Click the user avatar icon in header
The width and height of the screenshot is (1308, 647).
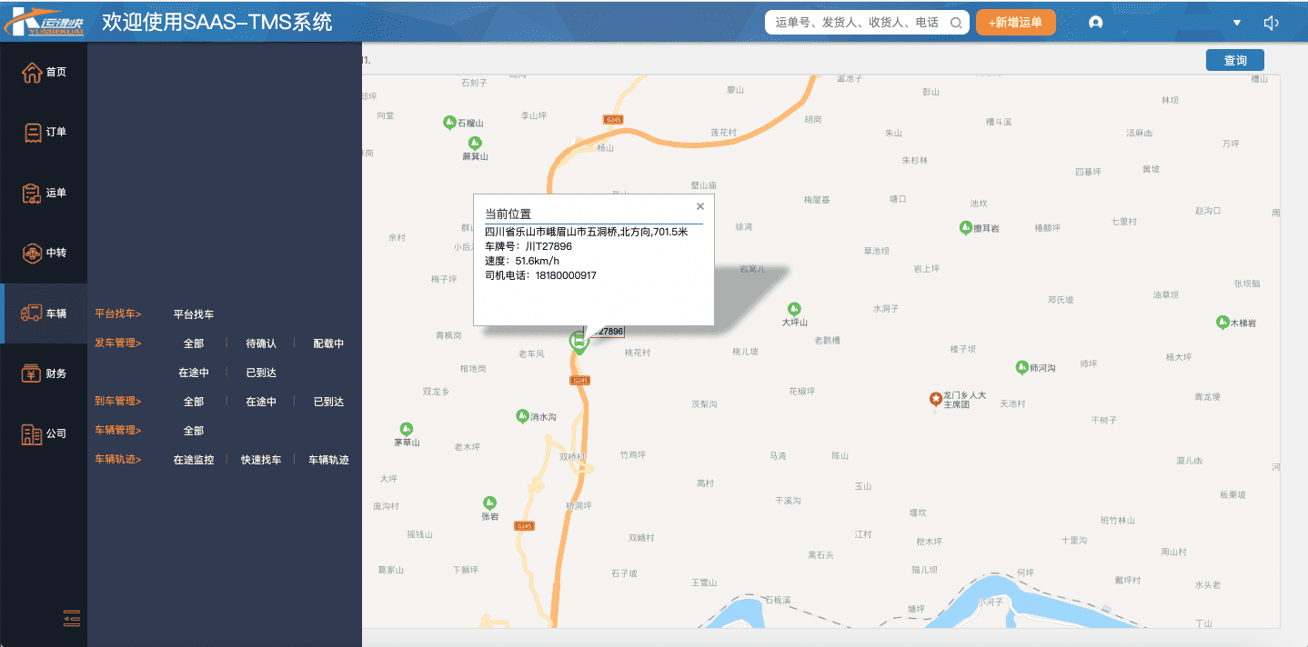coord(1095,23)
